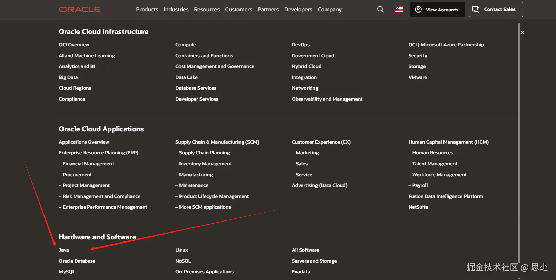Click the mega menu vertical scrollbar

[x=519, y=138]
